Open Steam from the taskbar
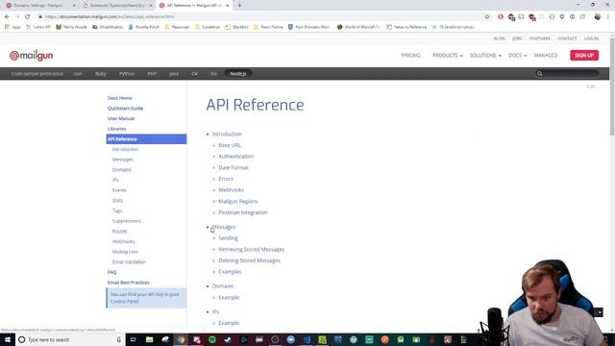This screenshot has height=346, width=615. click(228, 339)
